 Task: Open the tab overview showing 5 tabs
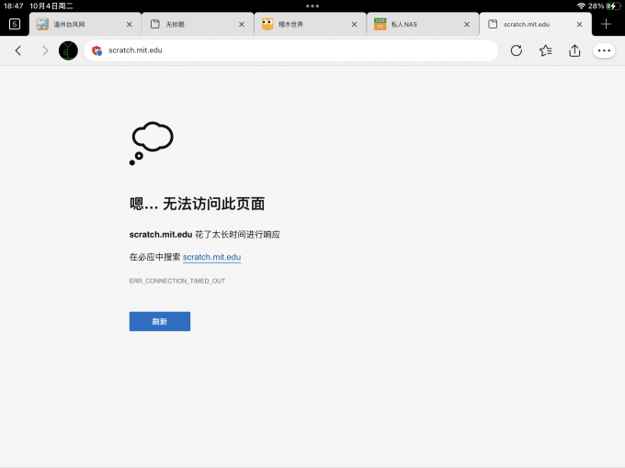tap(15, 24)
